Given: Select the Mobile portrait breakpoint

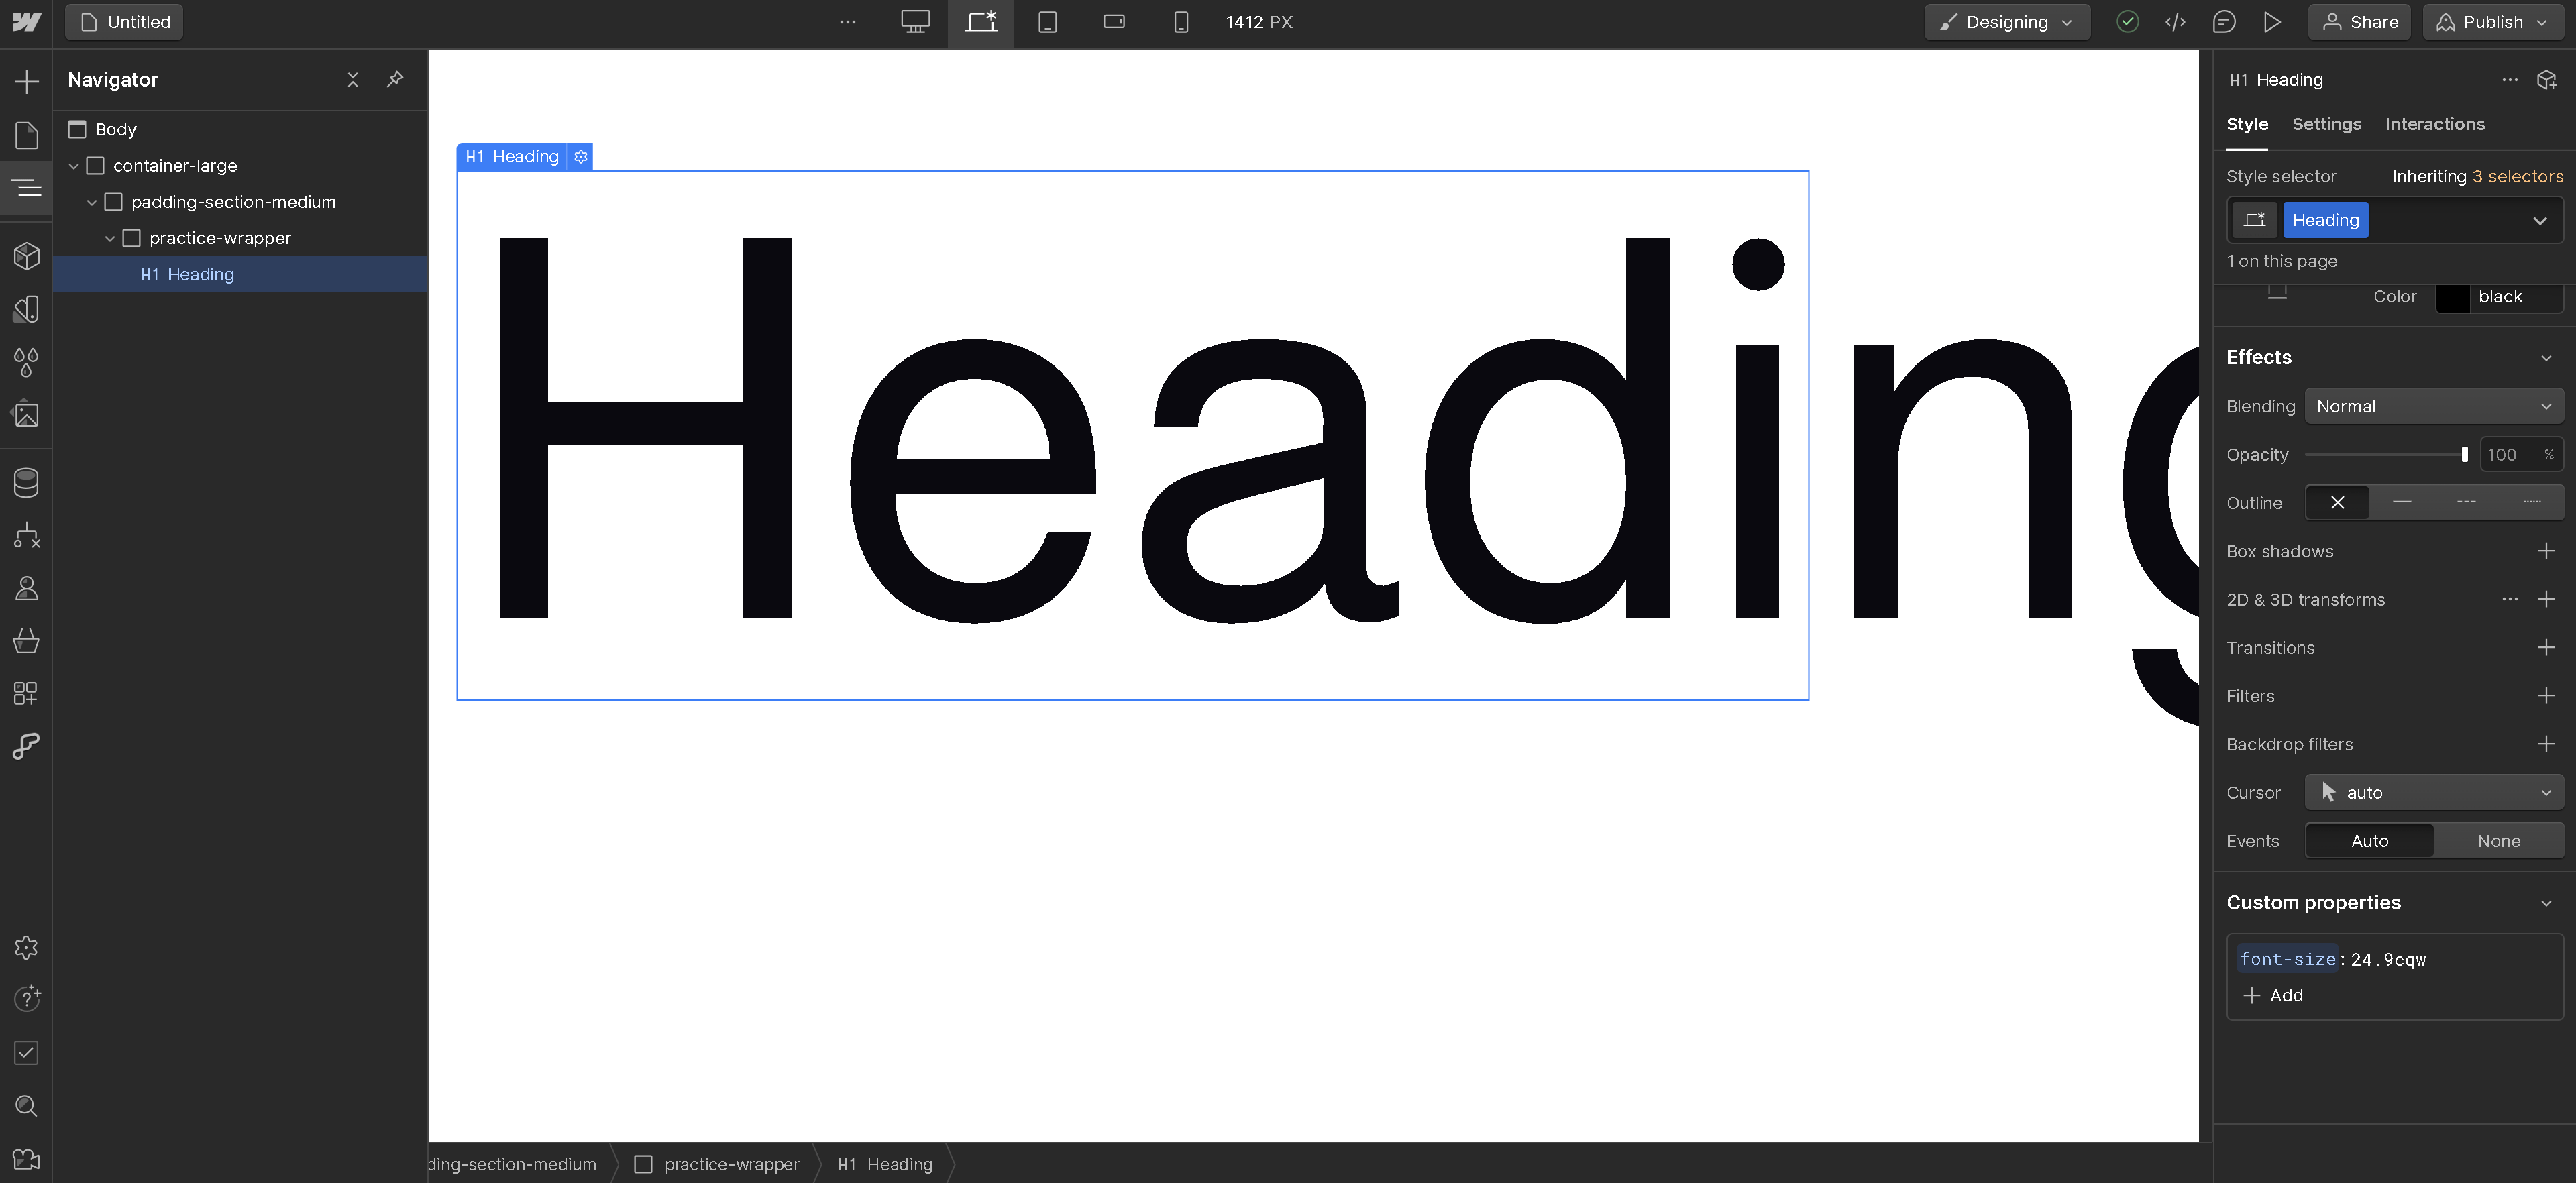Looking at the screenshot, I should pos(1181,22).
